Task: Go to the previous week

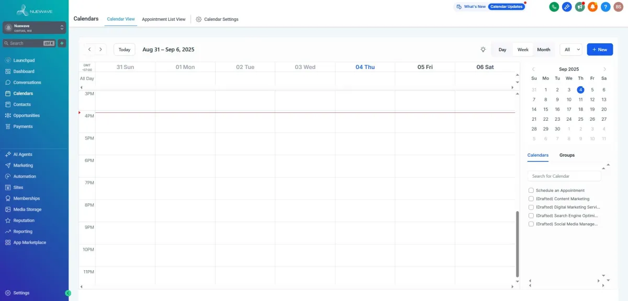Action: 89,50
